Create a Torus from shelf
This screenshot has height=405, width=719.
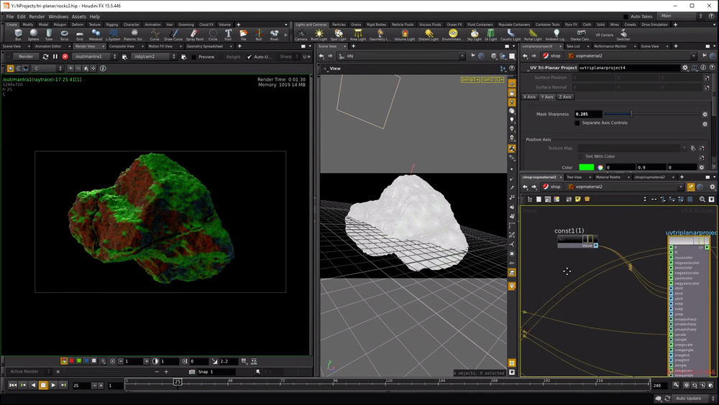click(x=64, y=34)
